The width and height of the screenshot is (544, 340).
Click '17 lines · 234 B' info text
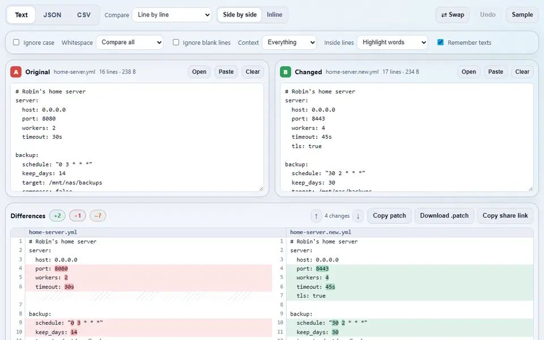(401, 72)
